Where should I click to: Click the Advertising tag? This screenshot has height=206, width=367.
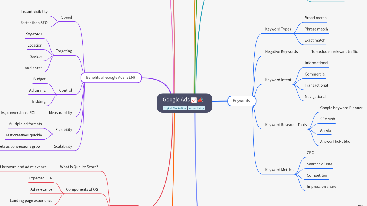(x=196, y=108)
